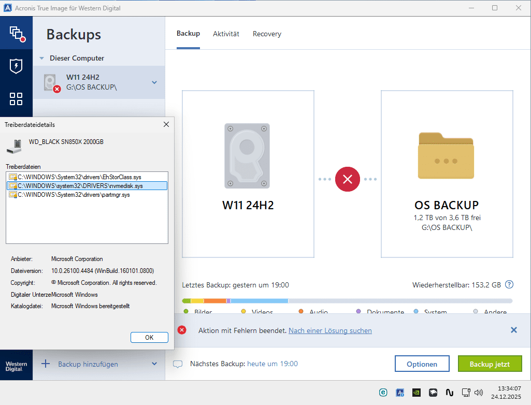531x405 pixels.
Task: Open Nach einer Lösung suchen link
Action: pyautogui.click(x=330, y=330)
